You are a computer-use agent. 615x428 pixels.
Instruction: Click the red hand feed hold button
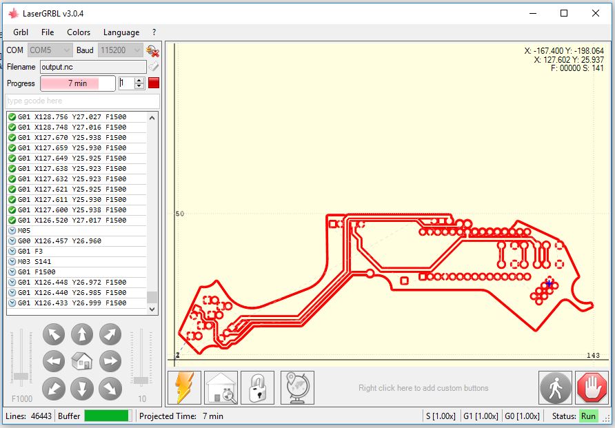(x=592, y=387)
